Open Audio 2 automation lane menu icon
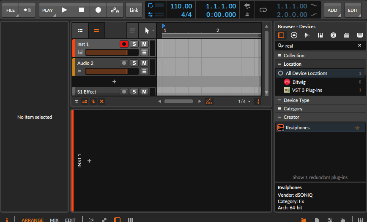This screenshot has height=222, width=367. pos(145,71)
